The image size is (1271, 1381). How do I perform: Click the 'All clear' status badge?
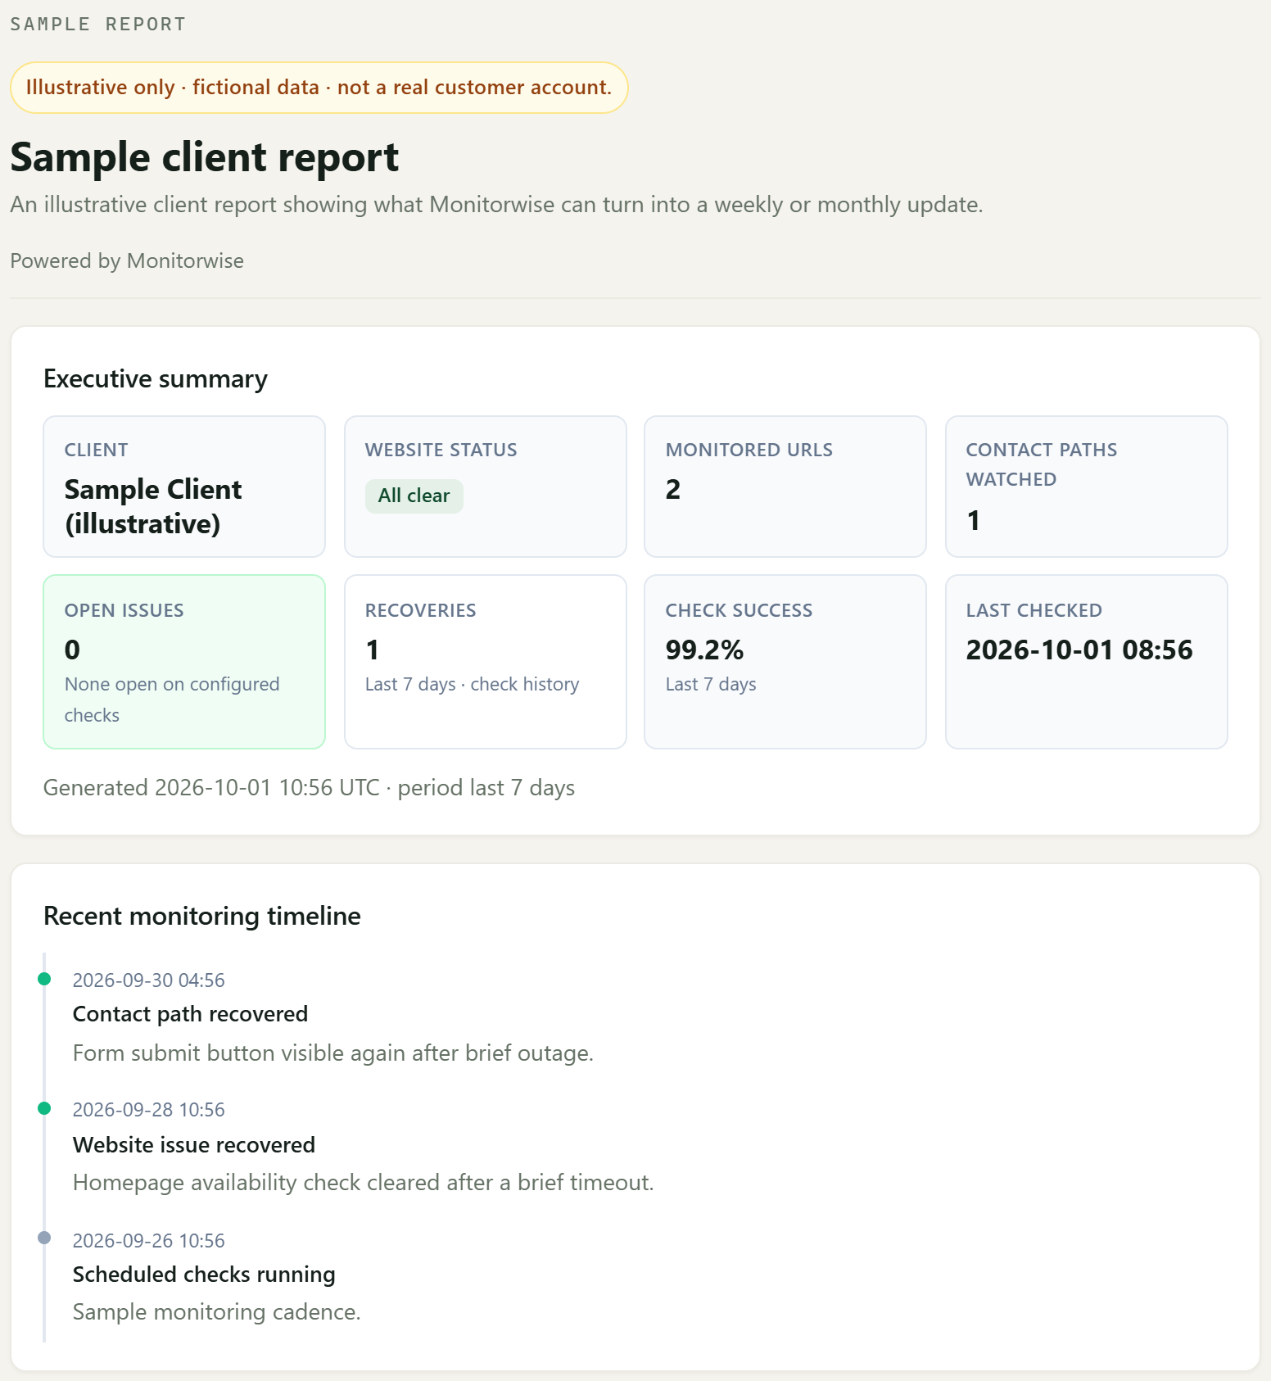click(414, 496)
